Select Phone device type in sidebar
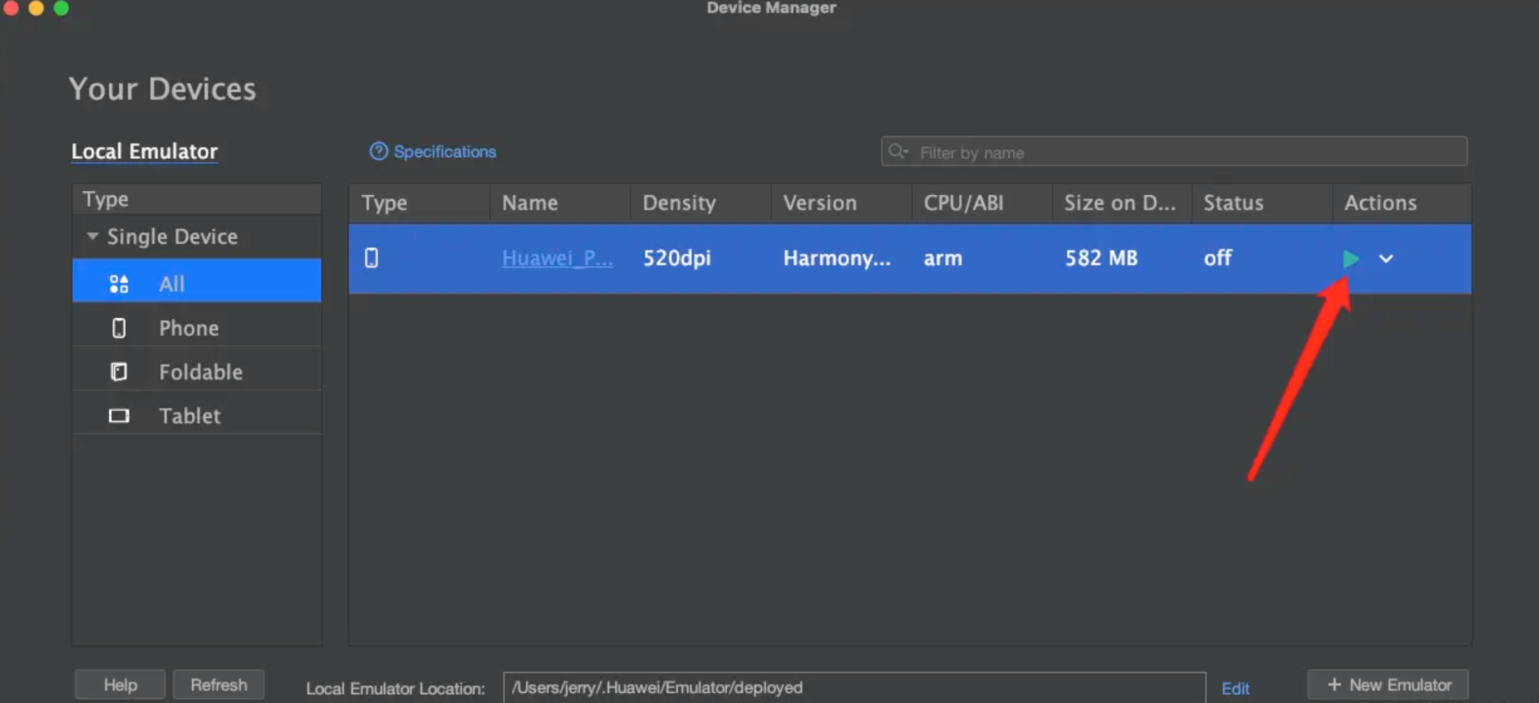The width and height of the screenshot is (1539, 703). click(x=188, y=328)
